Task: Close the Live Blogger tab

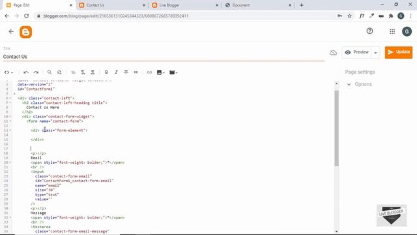Action: pos(217,5)
